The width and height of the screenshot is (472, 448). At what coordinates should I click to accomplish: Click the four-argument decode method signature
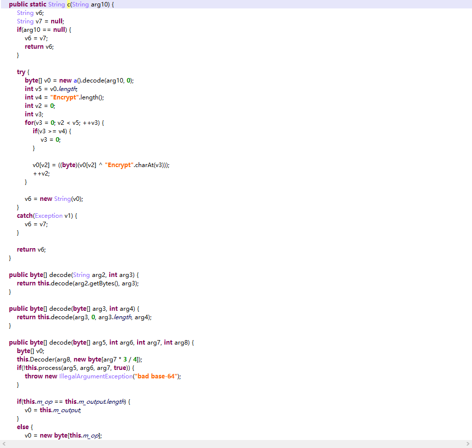click(101, 342)
